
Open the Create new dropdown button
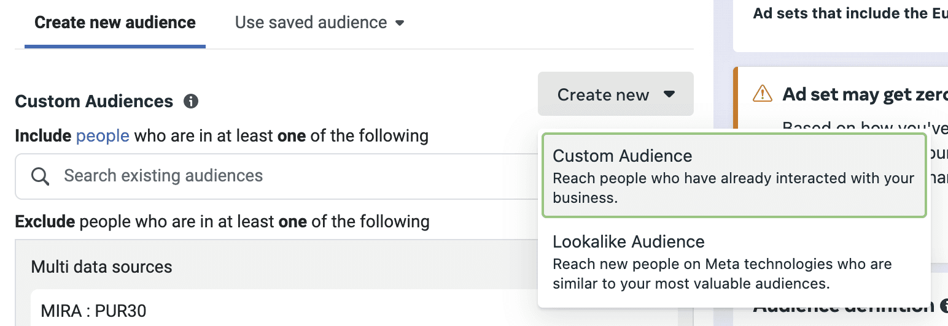pyautogui.click(x=616, y=94)
